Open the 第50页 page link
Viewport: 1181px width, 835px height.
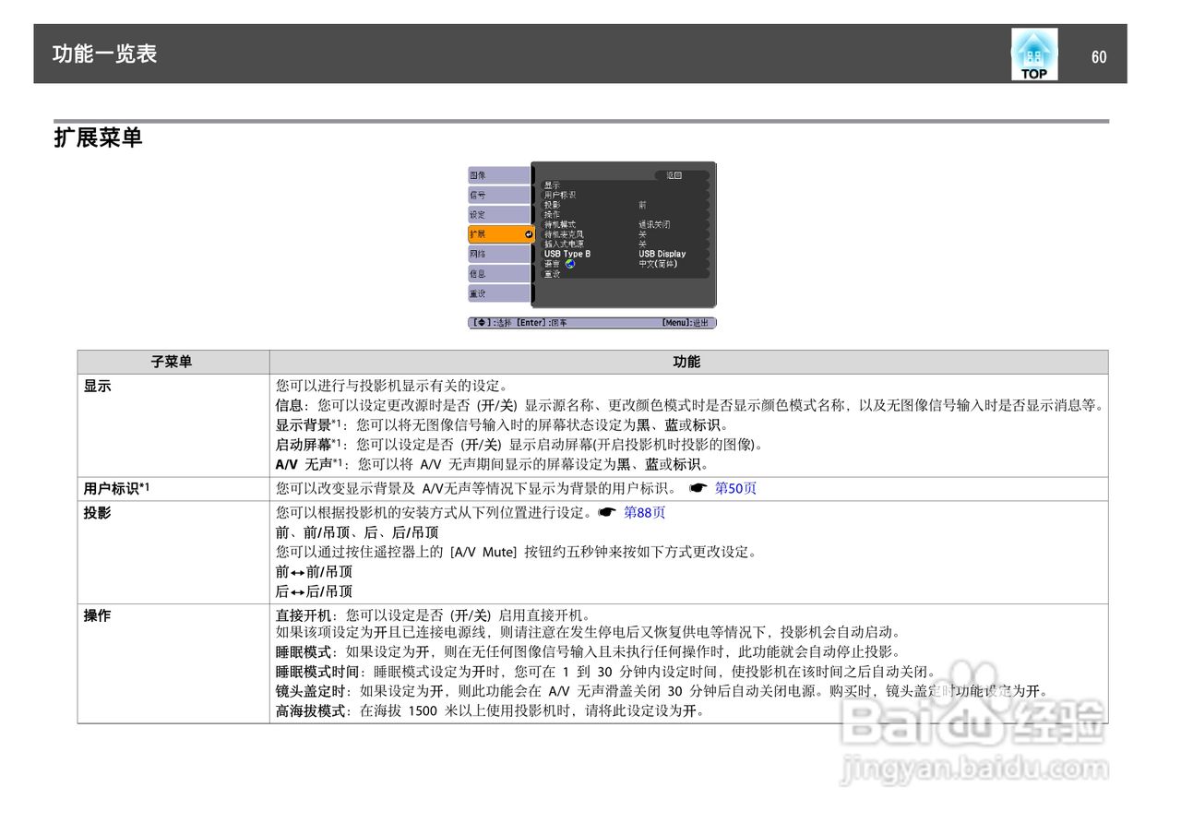[735, 488]
